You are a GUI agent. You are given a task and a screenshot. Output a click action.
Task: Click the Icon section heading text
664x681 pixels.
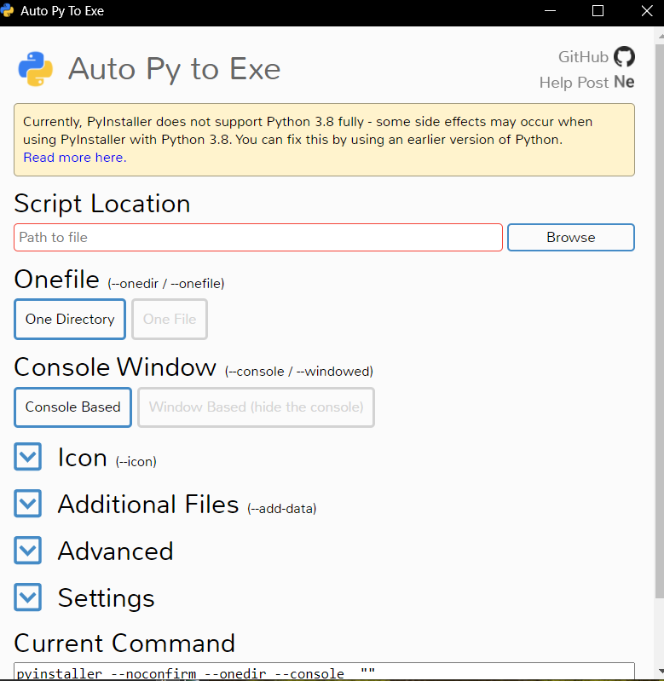tap(83, 458)
